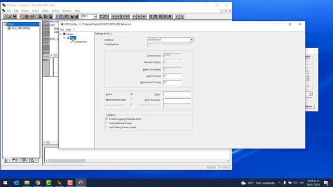Switch to the Data types tab
This screenshot has height=187, width=333.
(16, 161)
